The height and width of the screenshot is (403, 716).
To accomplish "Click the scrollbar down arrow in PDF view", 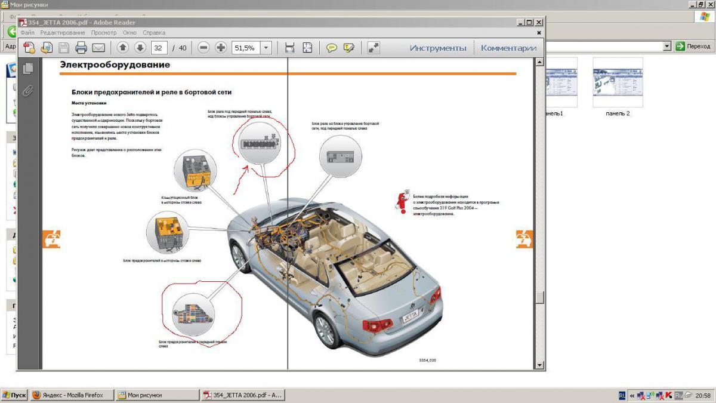I will (540, 365).
